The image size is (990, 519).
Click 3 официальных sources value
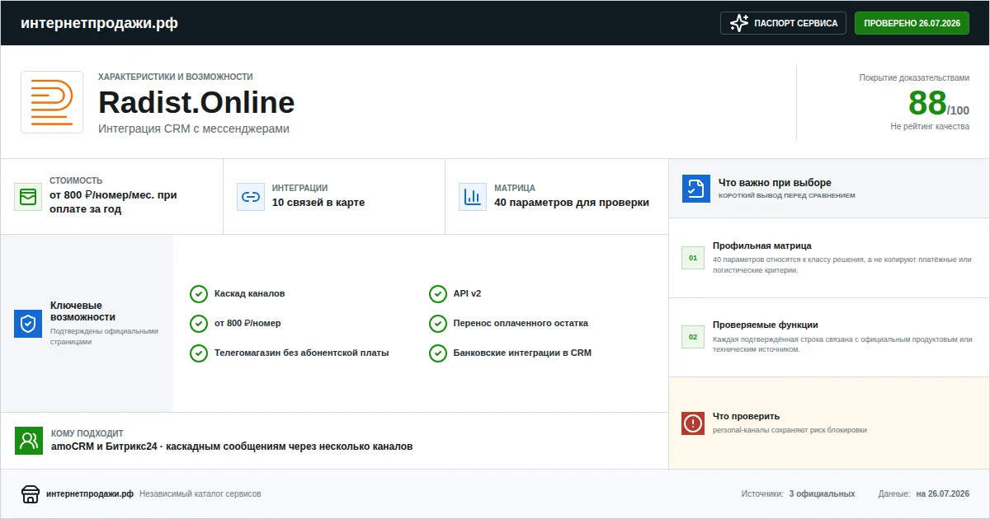pos(822,494)
